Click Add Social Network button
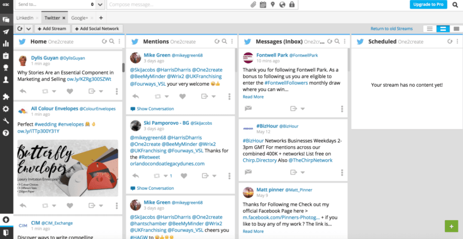463x239 pixels. (x=98, y=28)
